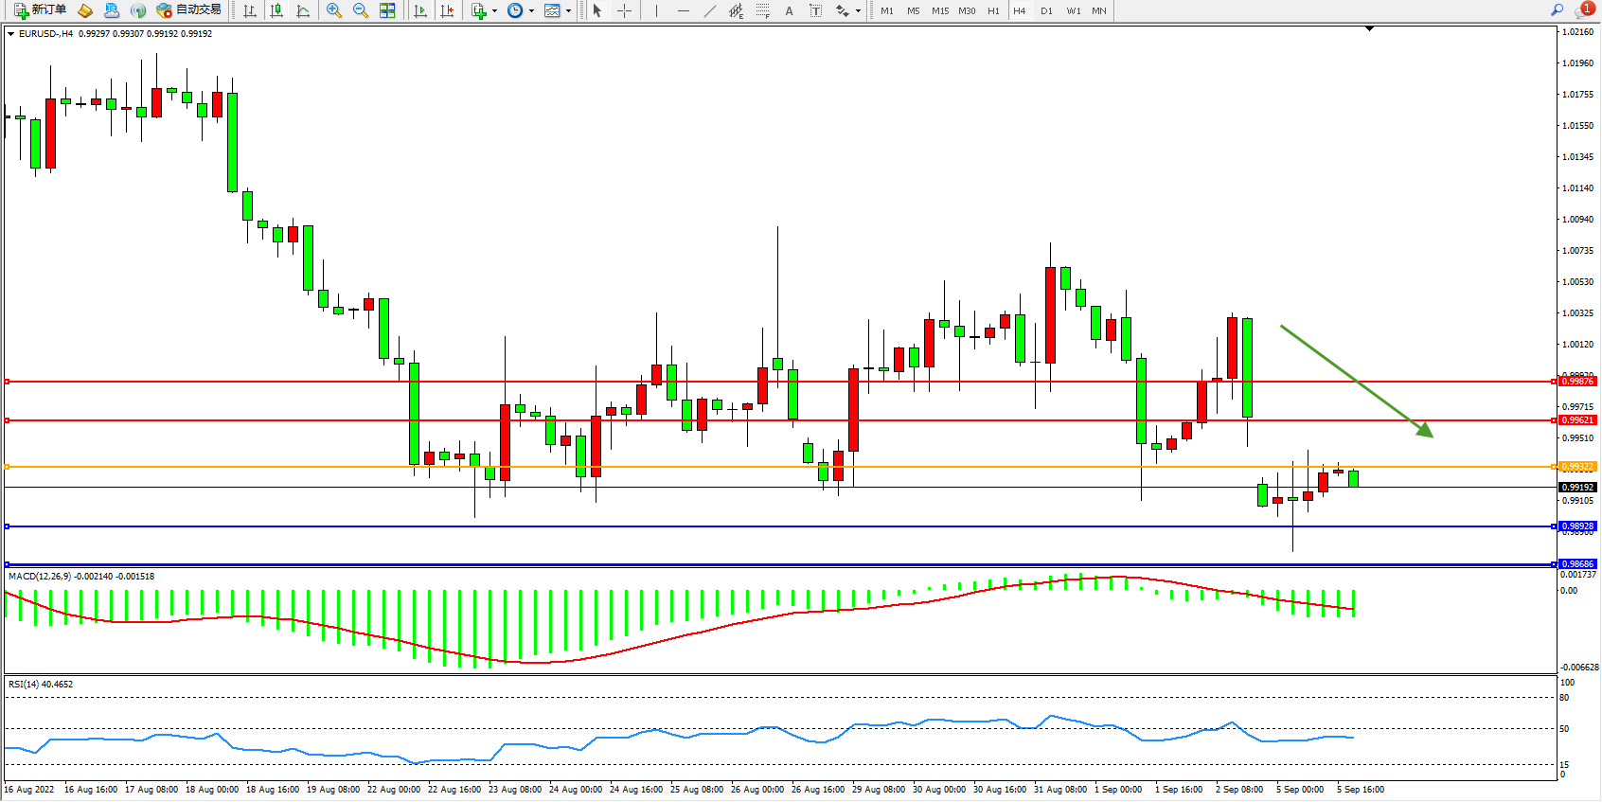Click the New Order (新订单) button
The height and width of the screenshot is (802, 1602).
click(41, 10)
